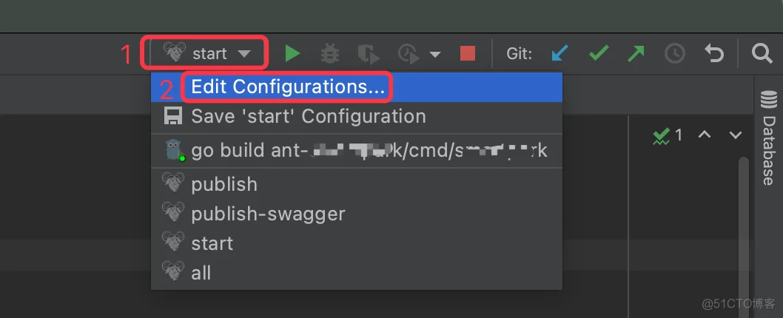This screenshot has width=783, height=318.
Task: Open the Database tool window tab
Action: pos(768,137)
